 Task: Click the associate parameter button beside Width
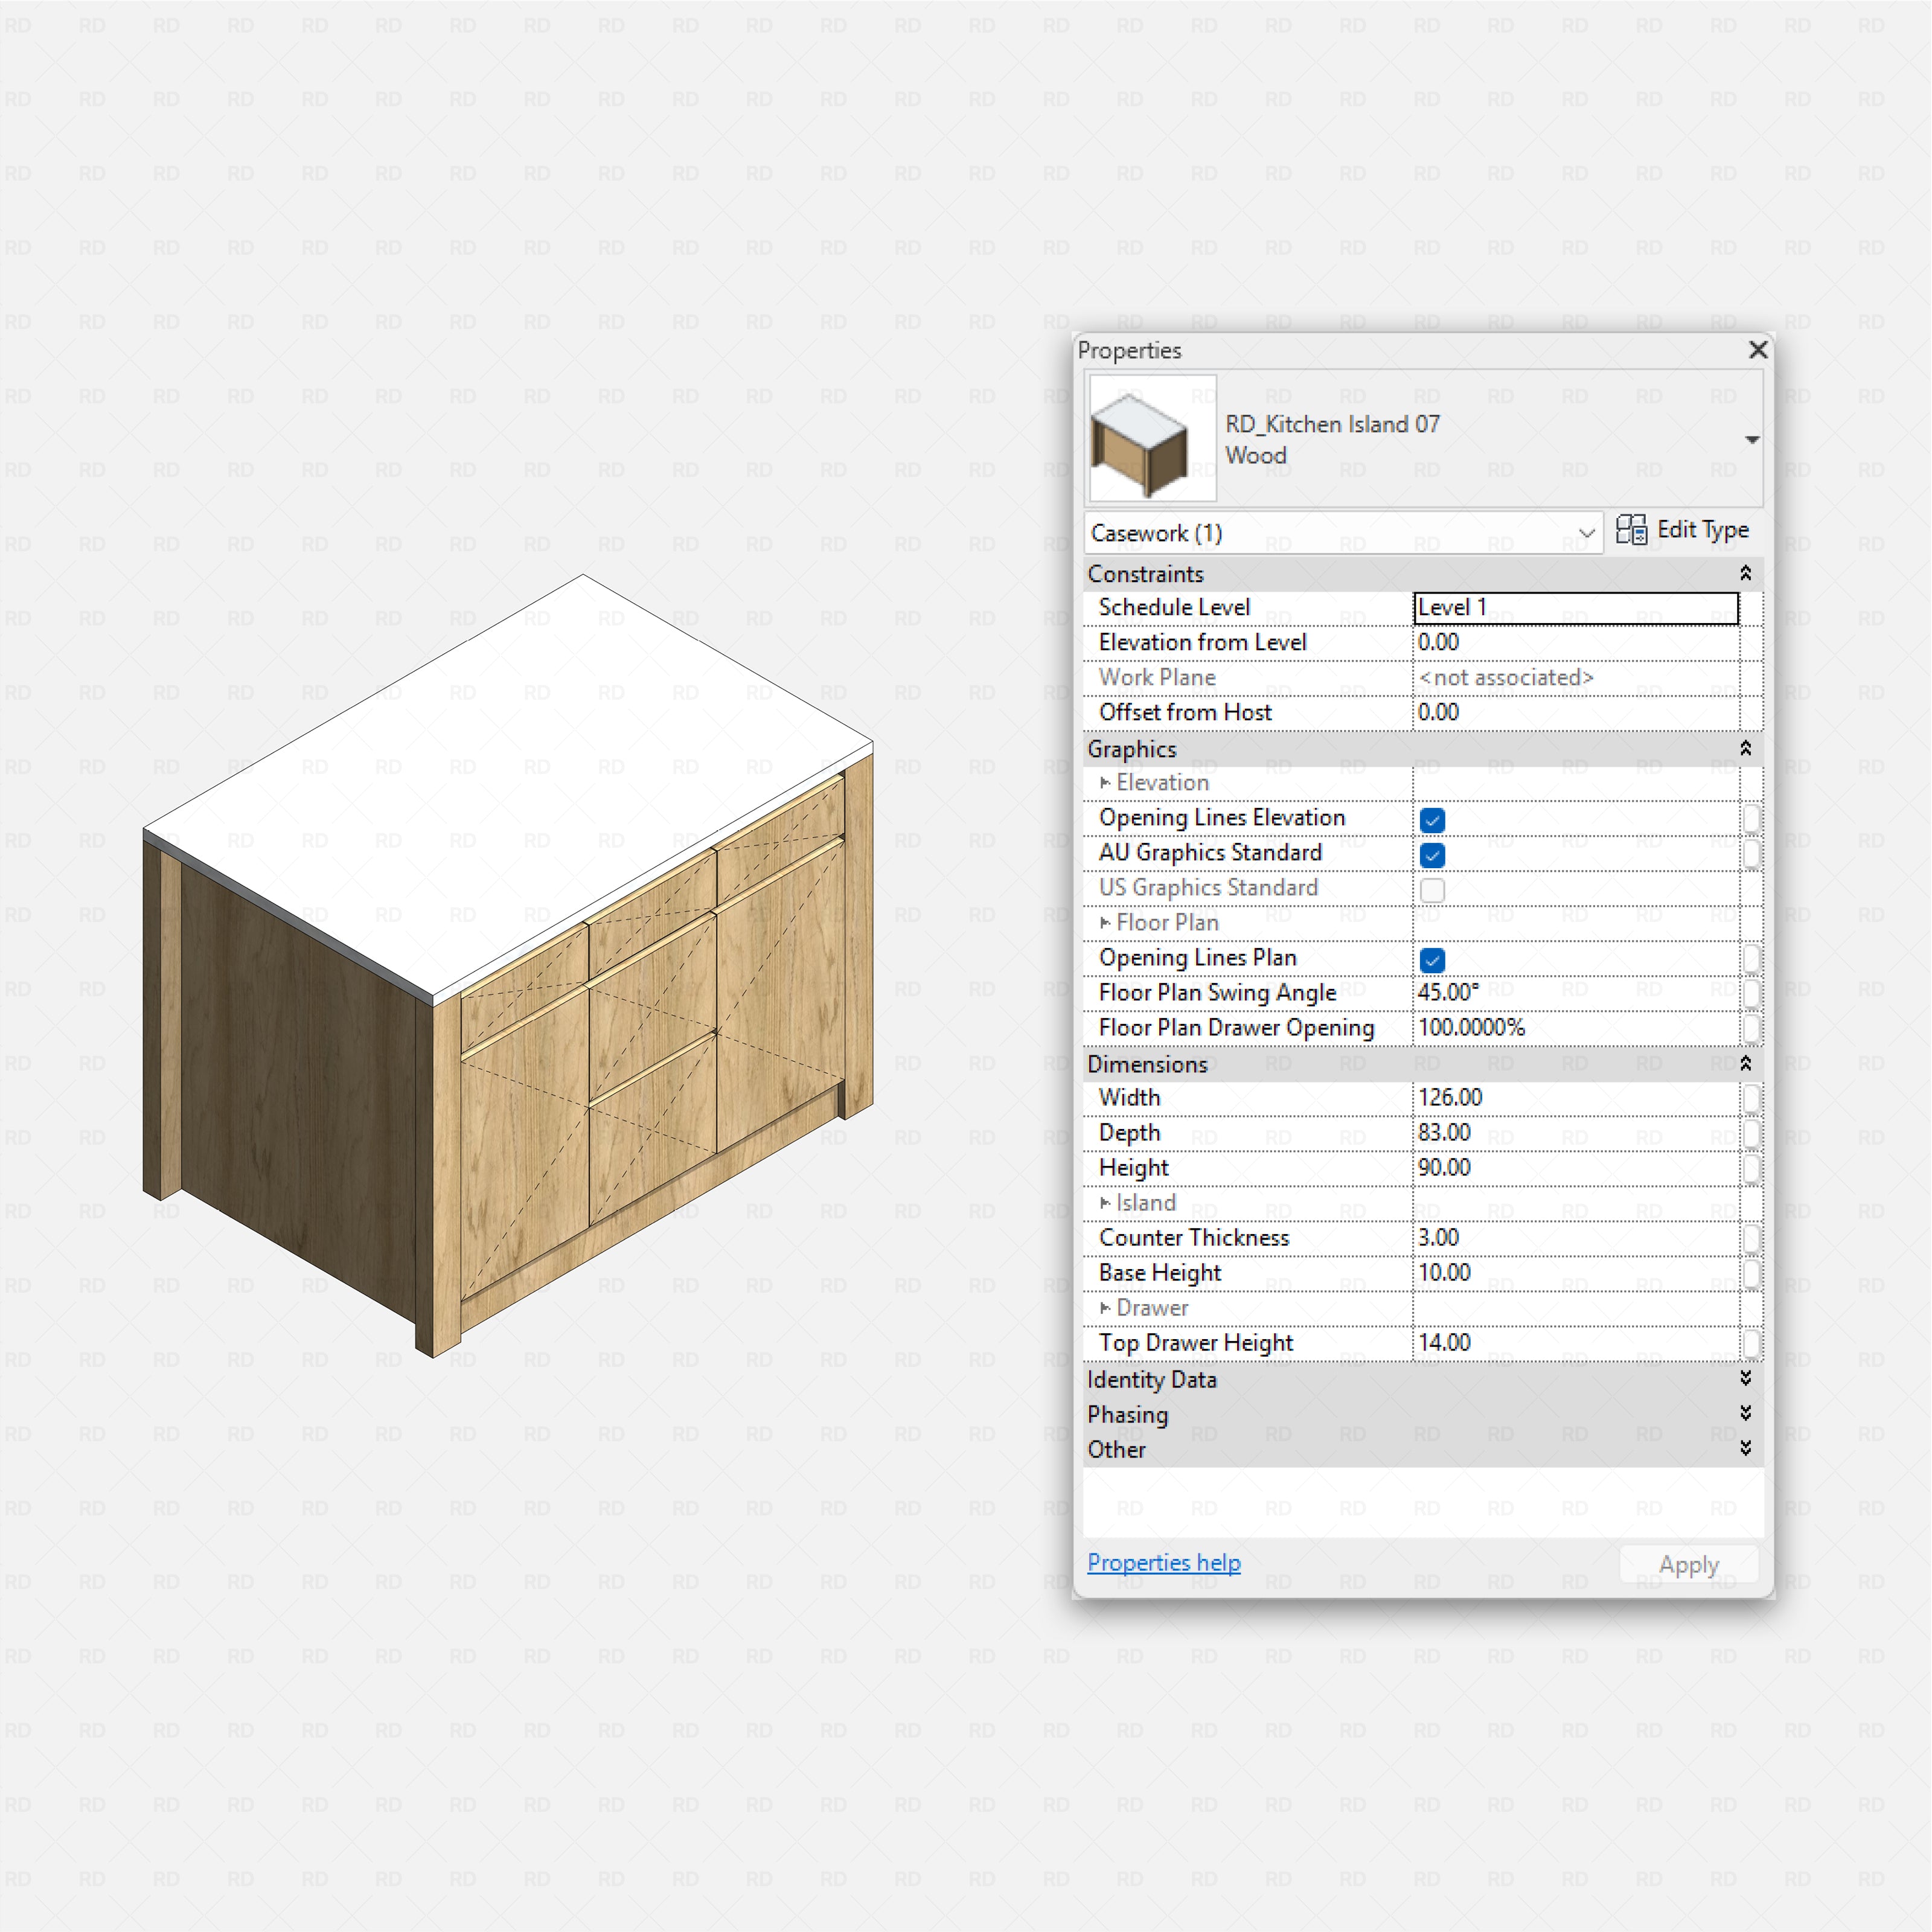click(1753, 1099)
